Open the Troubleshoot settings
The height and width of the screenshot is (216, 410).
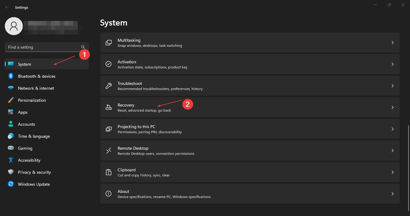pos(250,86)
